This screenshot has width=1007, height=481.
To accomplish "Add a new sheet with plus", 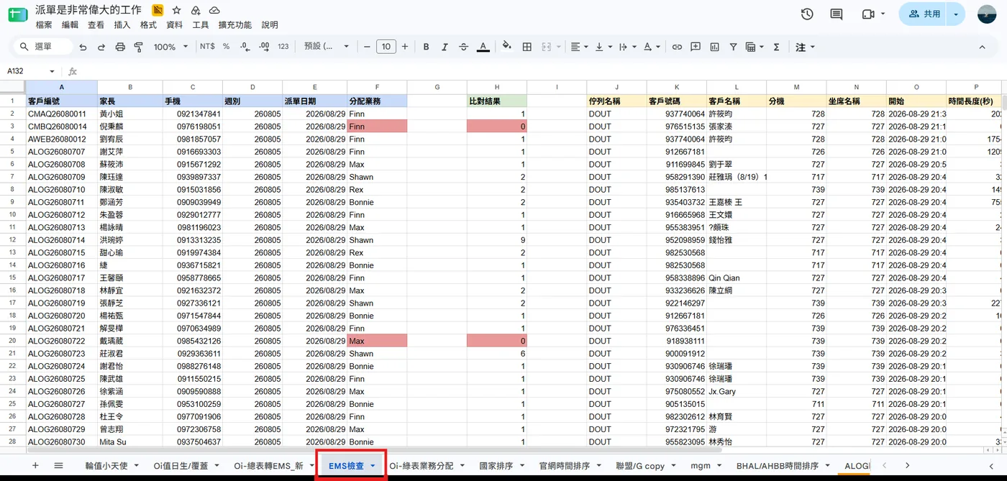I will (x=35, y=465).
